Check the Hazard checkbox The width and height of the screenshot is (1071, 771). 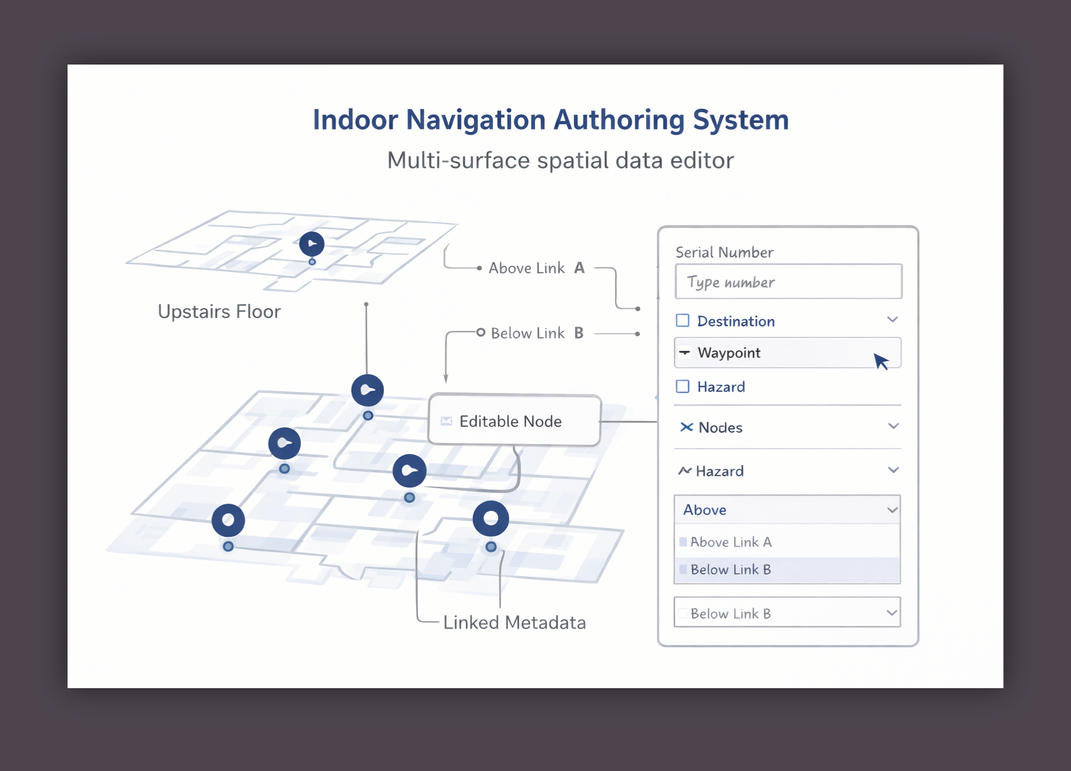pyautogui.click(x=682, y=386)
